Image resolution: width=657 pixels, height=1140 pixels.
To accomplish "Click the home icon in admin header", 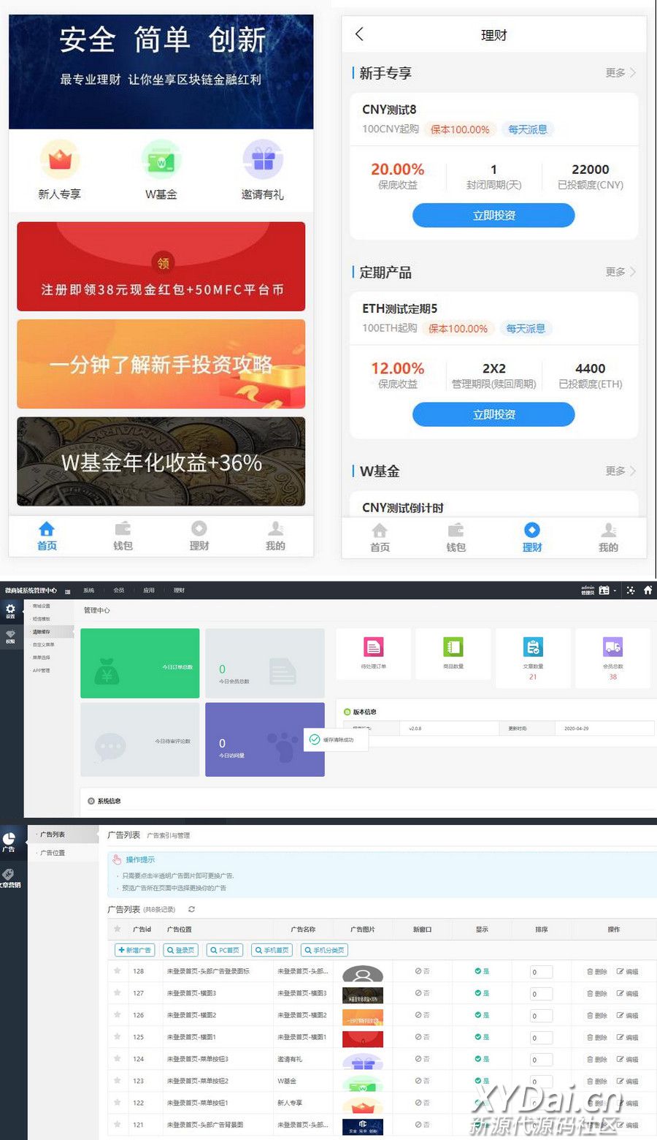I will [648, 590].
